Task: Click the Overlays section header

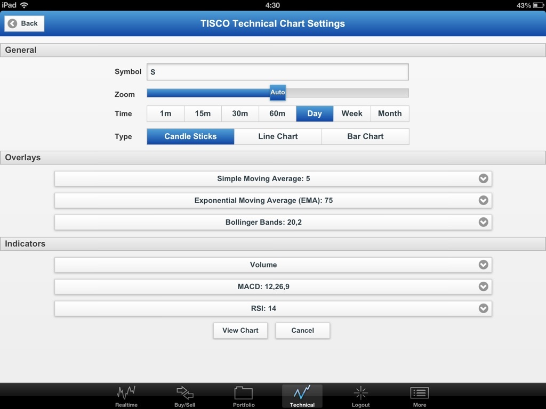Action: point(272,158)
